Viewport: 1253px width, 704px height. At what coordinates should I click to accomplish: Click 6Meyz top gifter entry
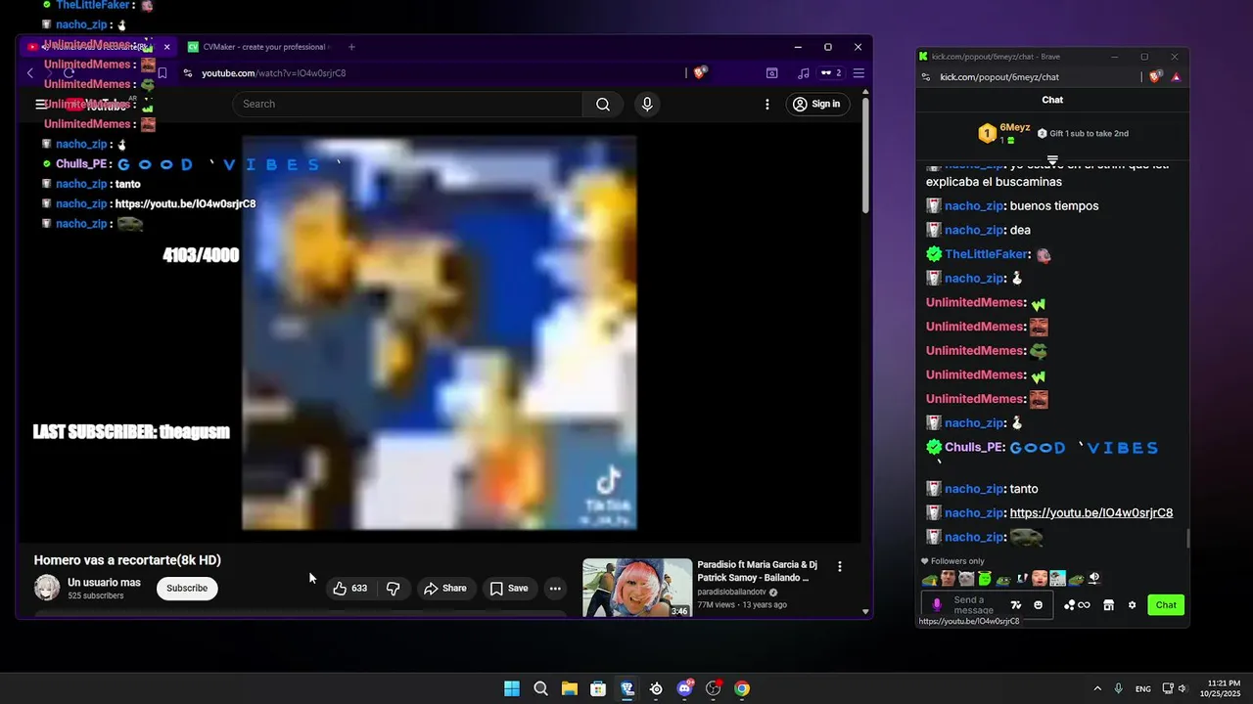click(x=1004, y=133)
